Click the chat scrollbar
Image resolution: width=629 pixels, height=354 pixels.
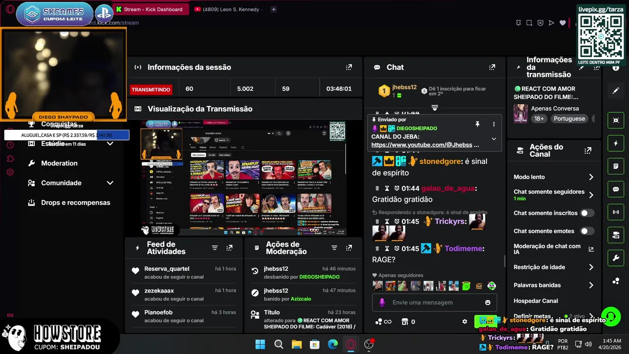coord(505,261)
